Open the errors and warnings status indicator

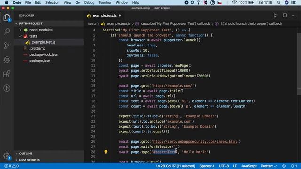click(11, 166)
